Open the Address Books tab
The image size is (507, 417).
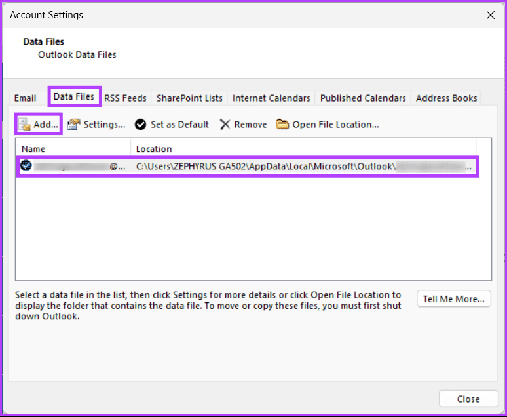[446, 98]
